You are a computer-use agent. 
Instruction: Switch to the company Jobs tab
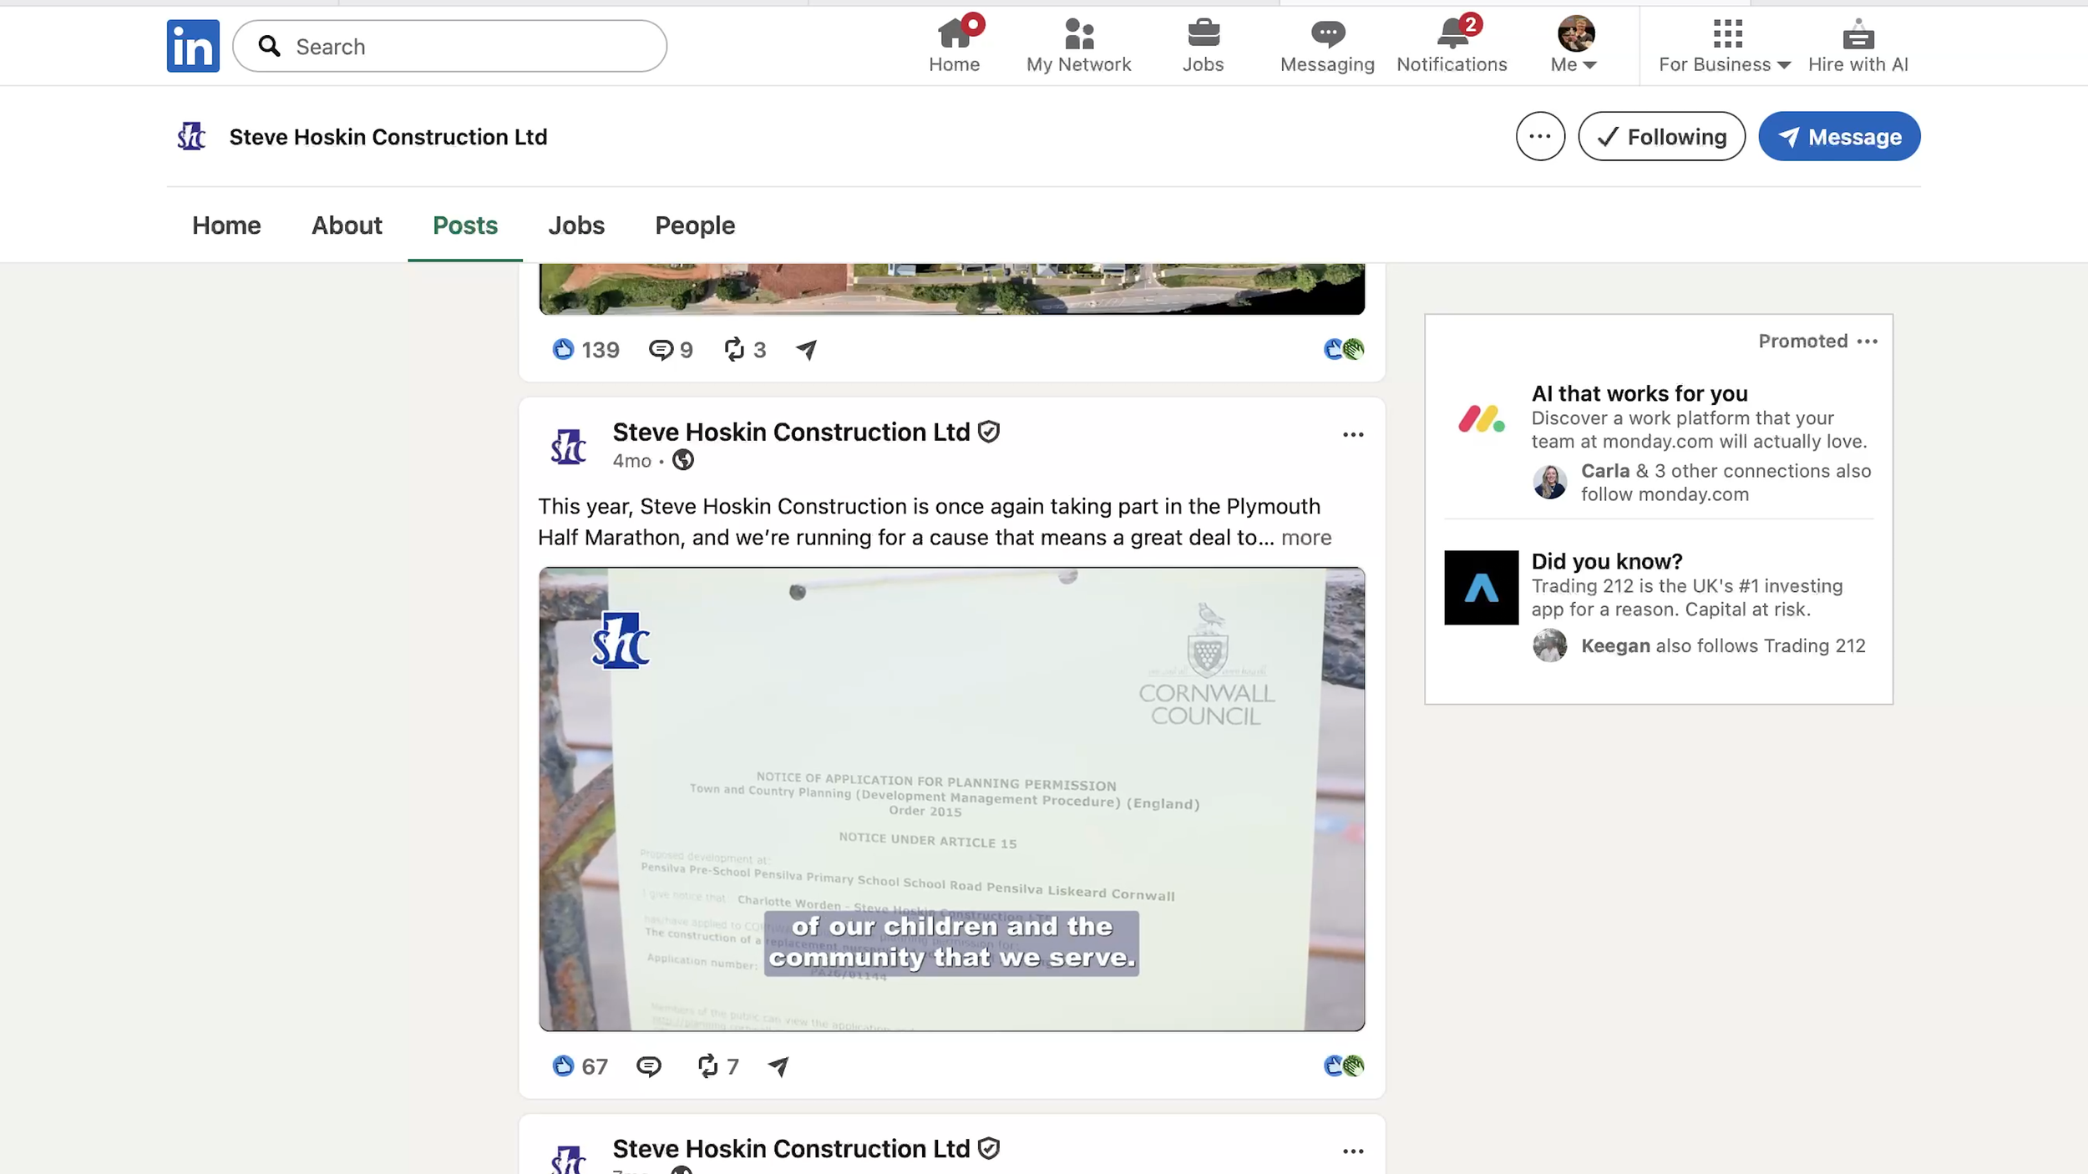click(576, 225)
